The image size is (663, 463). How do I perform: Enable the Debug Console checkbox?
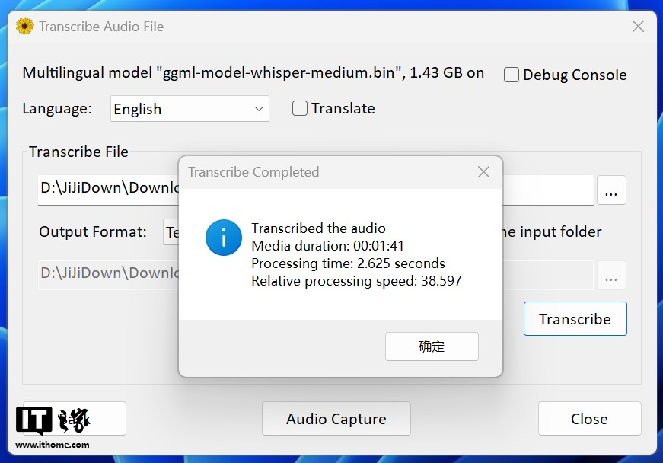[x=512, y=75]
